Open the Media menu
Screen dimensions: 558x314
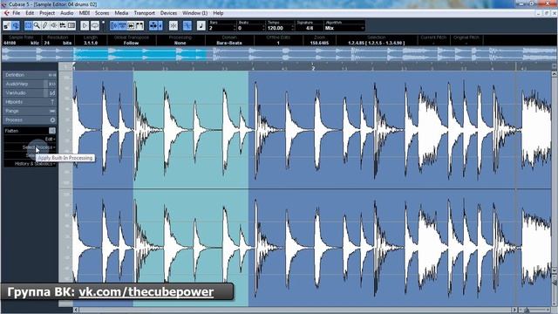pyautogui.click(x=121, y=13)
